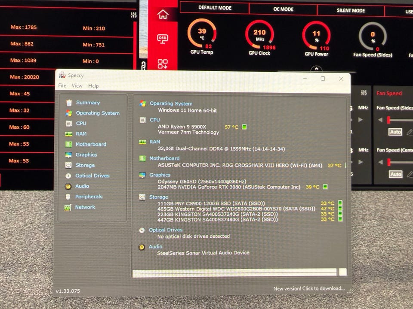Select CPU in the Speccy sidebar

point(81,123)
